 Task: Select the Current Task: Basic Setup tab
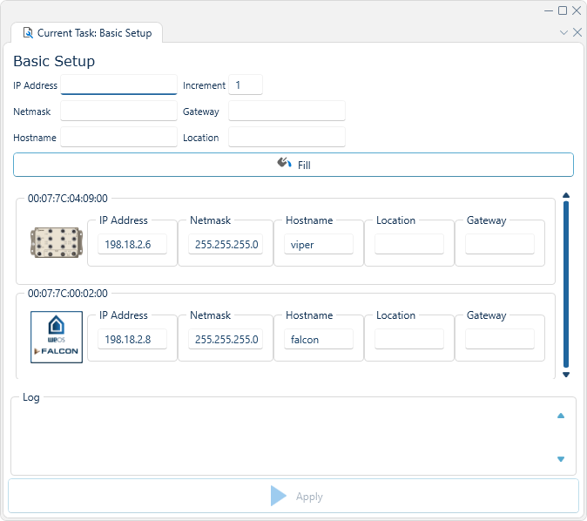(86, 33)
